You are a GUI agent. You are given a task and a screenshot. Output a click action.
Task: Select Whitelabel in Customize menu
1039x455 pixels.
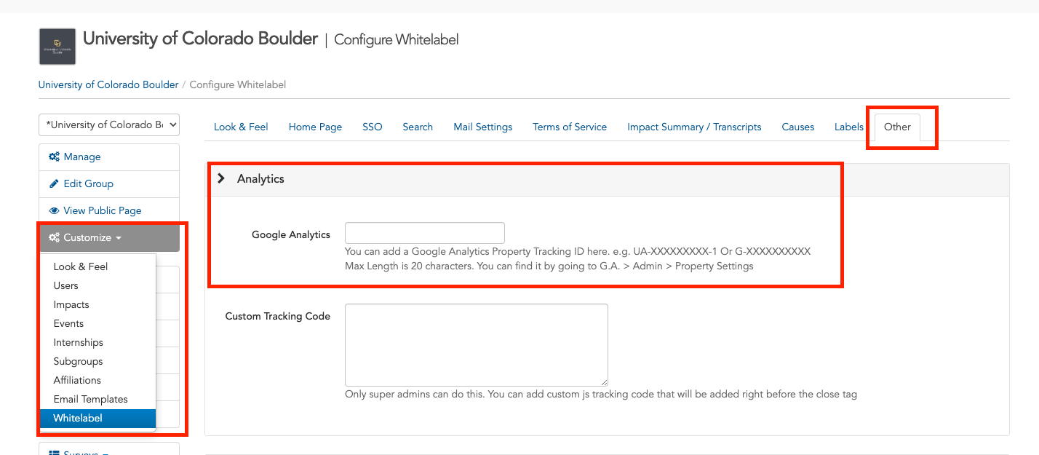pos(98,418)
